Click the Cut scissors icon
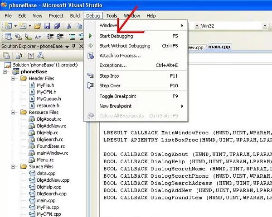Screen dimensions: 272x217 click(69, 26)
